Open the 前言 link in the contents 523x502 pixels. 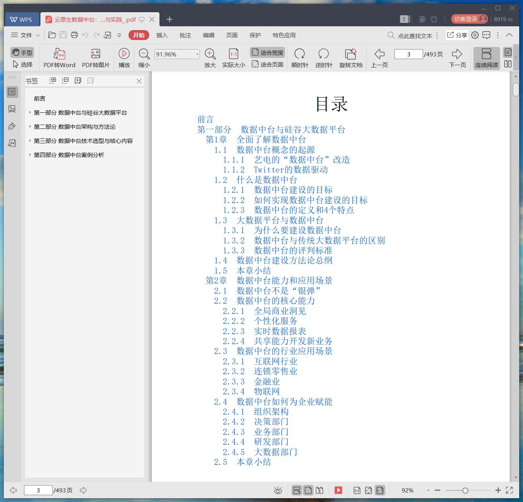tap(205, 120)
